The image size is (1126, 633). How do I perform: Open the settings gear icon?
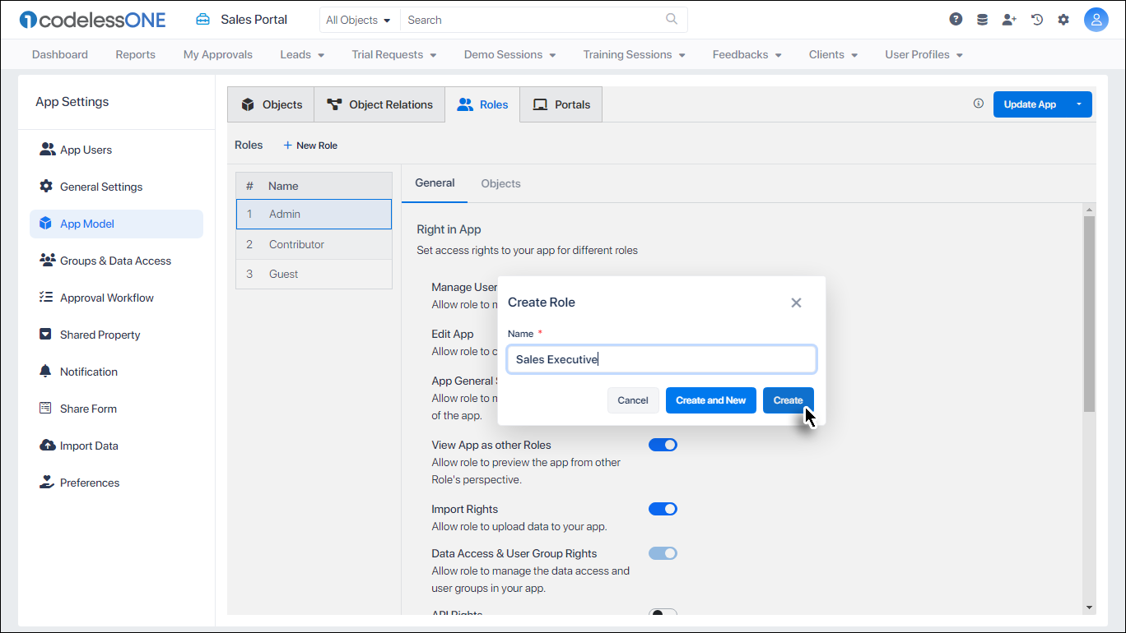[1063, 18]
